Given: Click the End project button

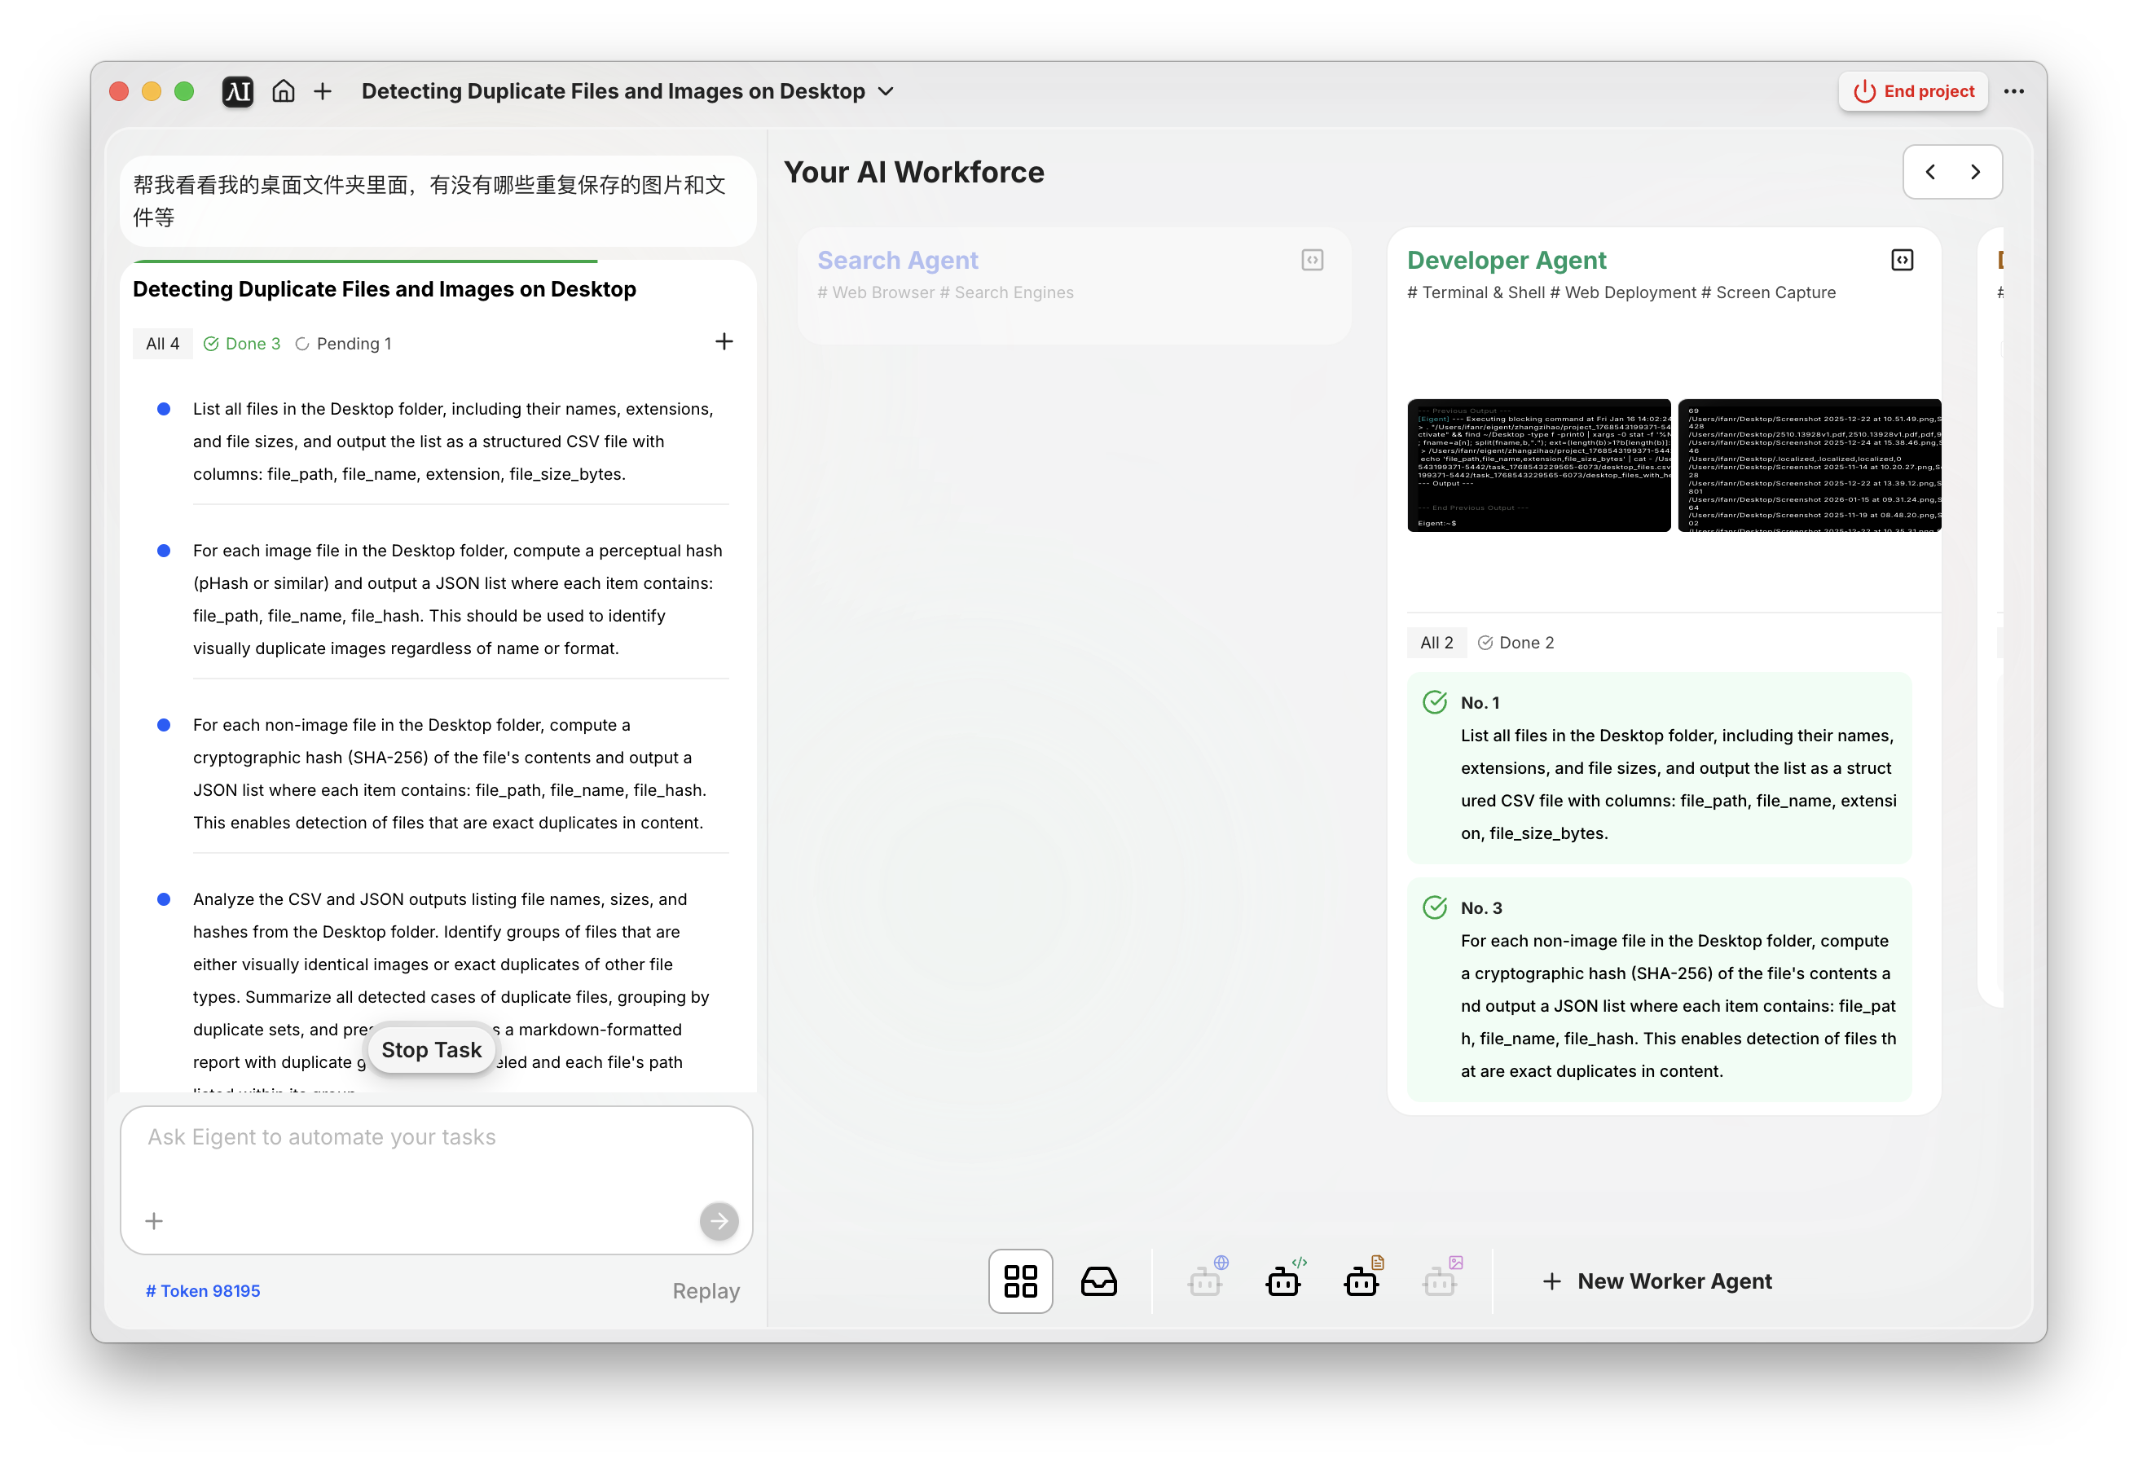Looking at the screenshot, I should pos(1912,91).
